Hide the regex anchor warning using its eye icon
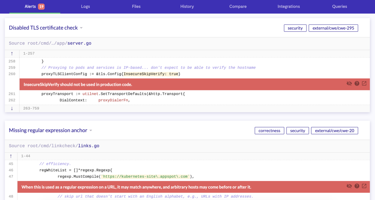375x200 pixels. coord(349,186)
